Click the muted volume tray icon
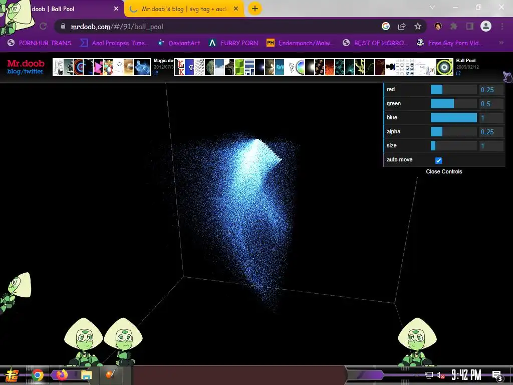The image size is (513, 385). pyautogui.click(x=440, y=375)
